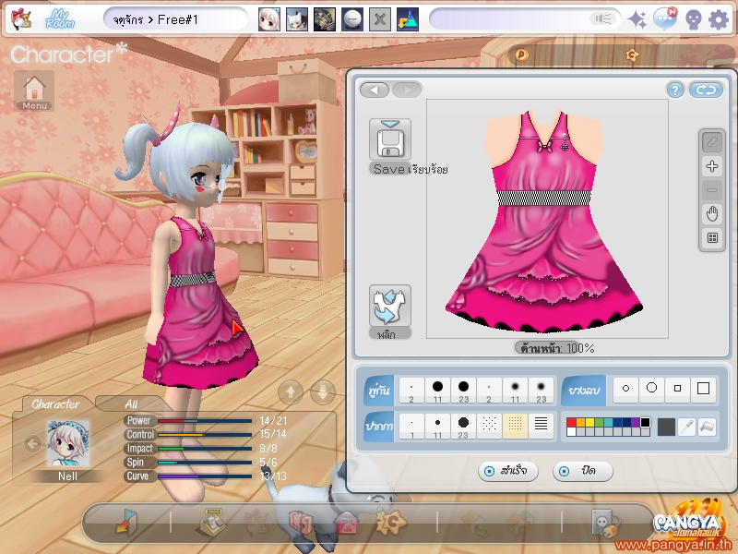Select the large square eraser
Screen dimensions: 738x554
704,389
